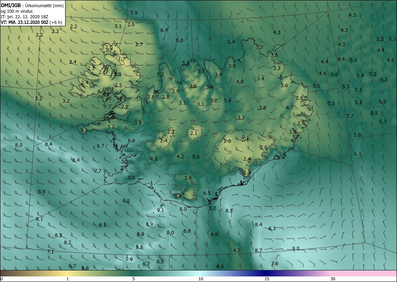This screenshot has height=282, width=397.
Task: Click the 6.4 precipitation value
Action: 164,30
